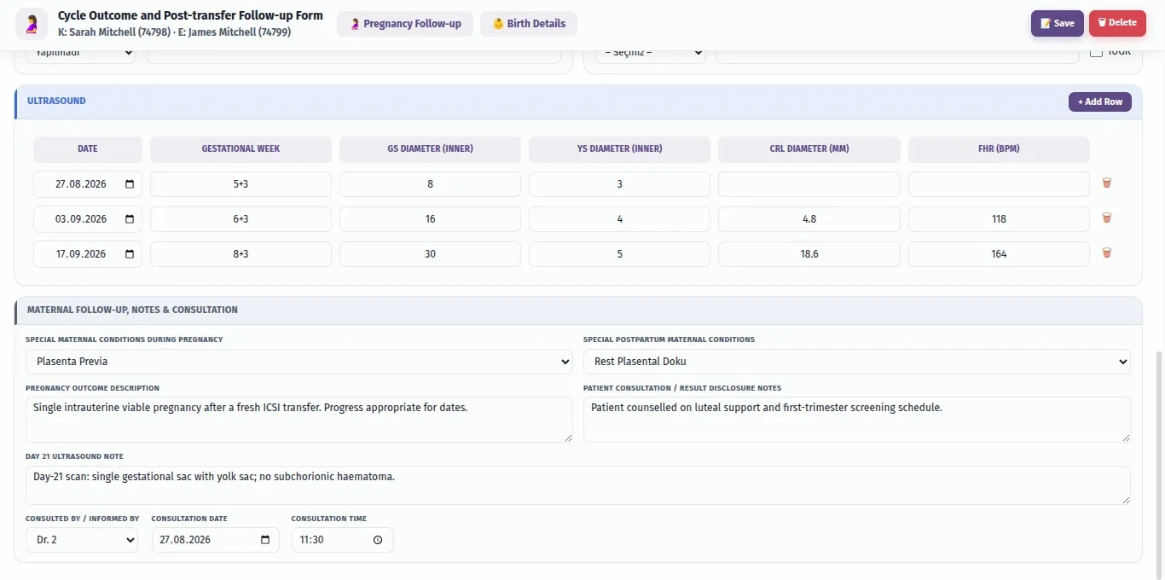Click patient line 'K: Sarah Mitchell (74798)'

pyautogui.click(x=113, y=32)
